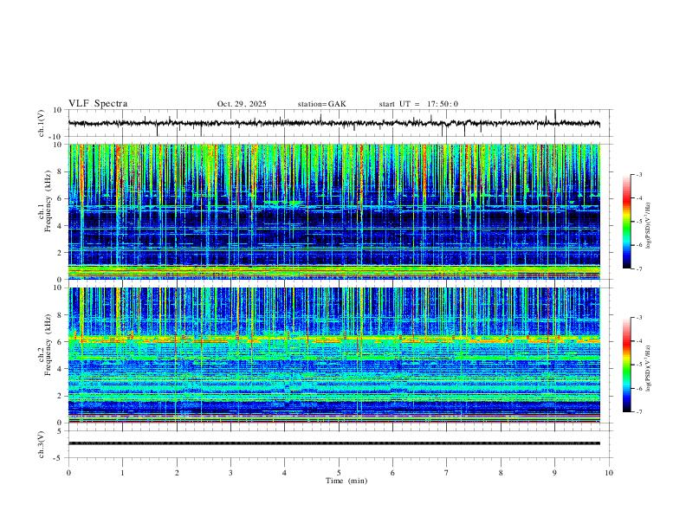Click time axis tick label '10'

[609, 473]
